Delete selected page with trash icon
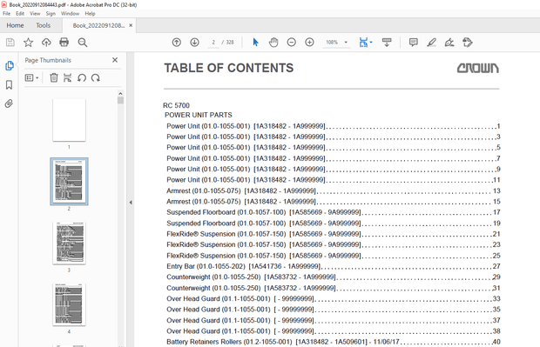This screenshot has width=540, height=347. (54, 77)
